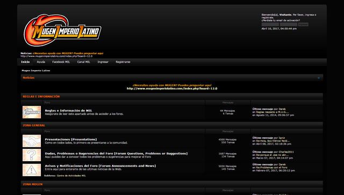Viewport: 344px width, 195px height.
Task: Open Dudas, Problemas o Sugerencias del Foro
Action: 116,153
